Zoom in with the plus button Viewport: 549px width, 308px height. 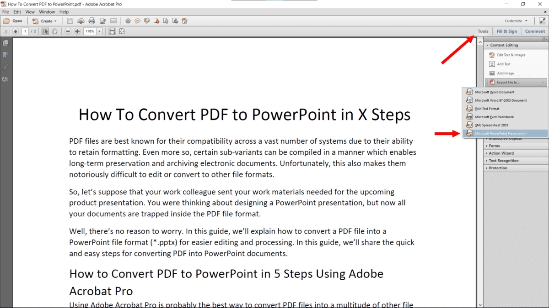77,31
